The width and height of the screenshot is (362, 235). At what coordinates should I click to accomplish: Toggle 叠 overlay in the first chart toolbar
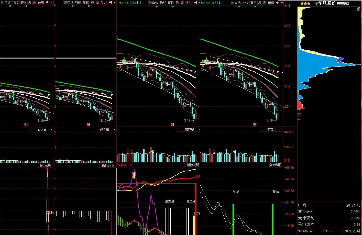[30, 3]
